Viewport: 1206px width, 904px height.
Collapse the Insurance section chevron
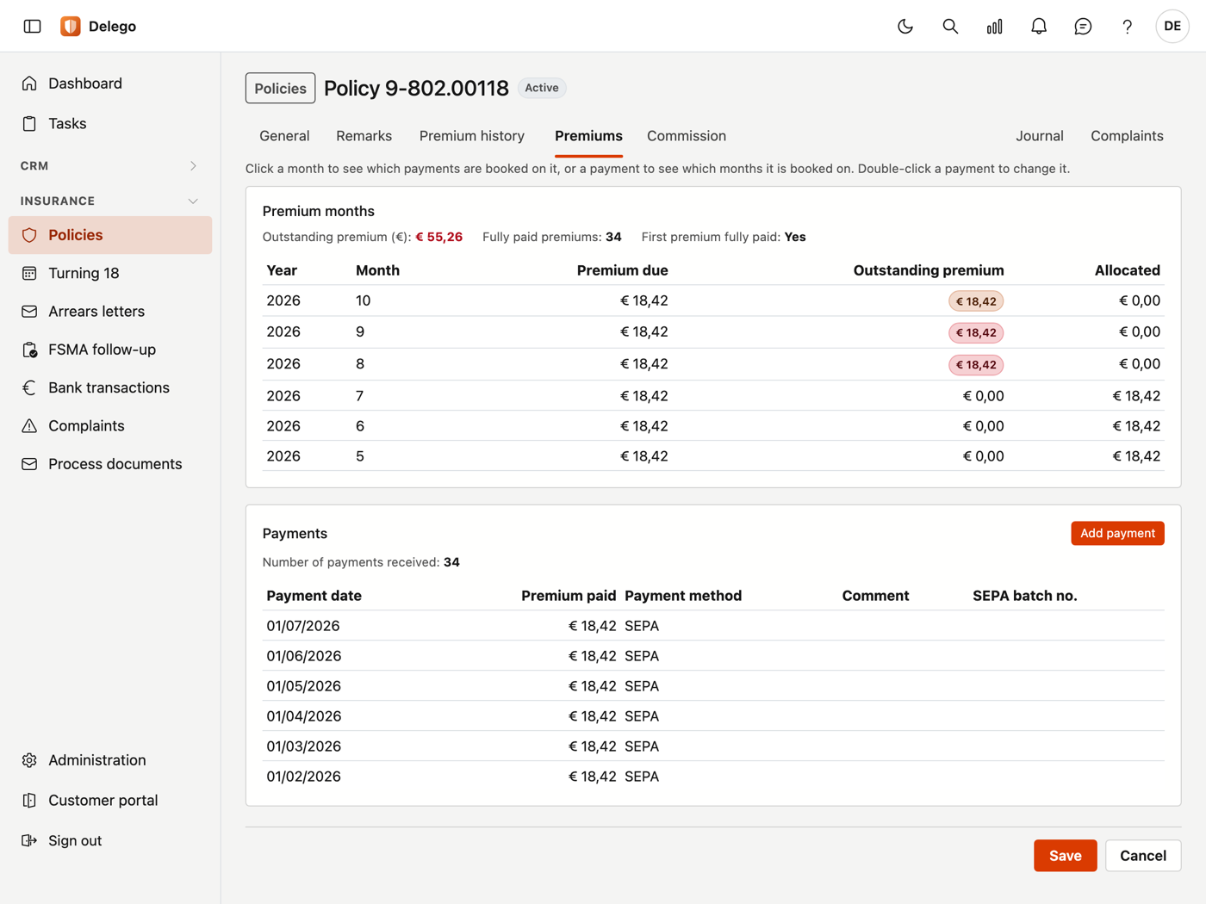pos(193,201)
